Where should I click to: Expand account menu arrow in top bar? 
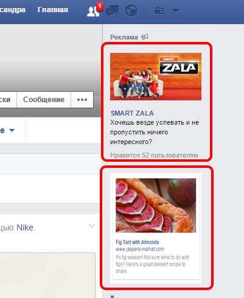175,10
